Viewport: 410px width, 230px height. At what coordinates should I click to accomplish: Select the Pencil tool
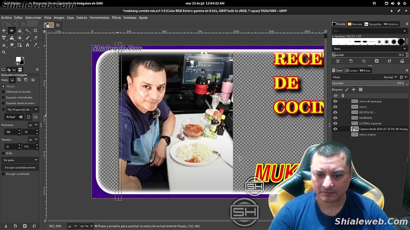[28, 38]
